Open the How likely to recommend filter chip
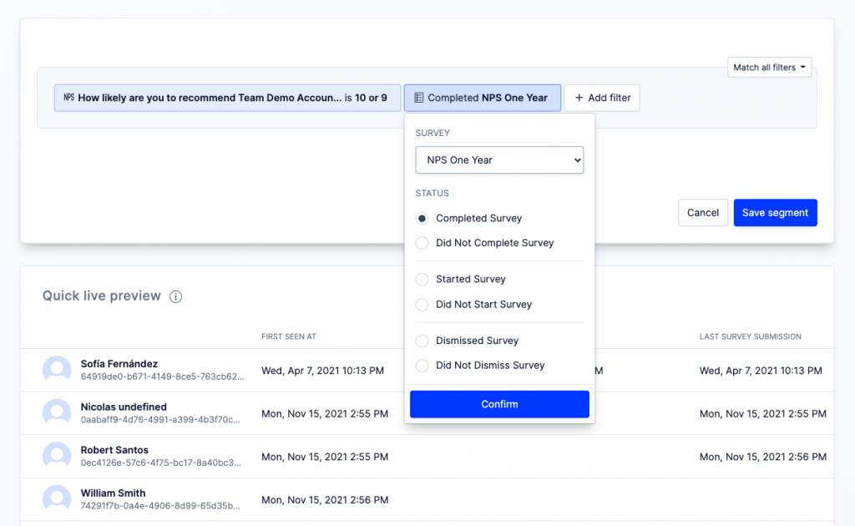Screen dimensions: 855x526 [x=227, y=98]
